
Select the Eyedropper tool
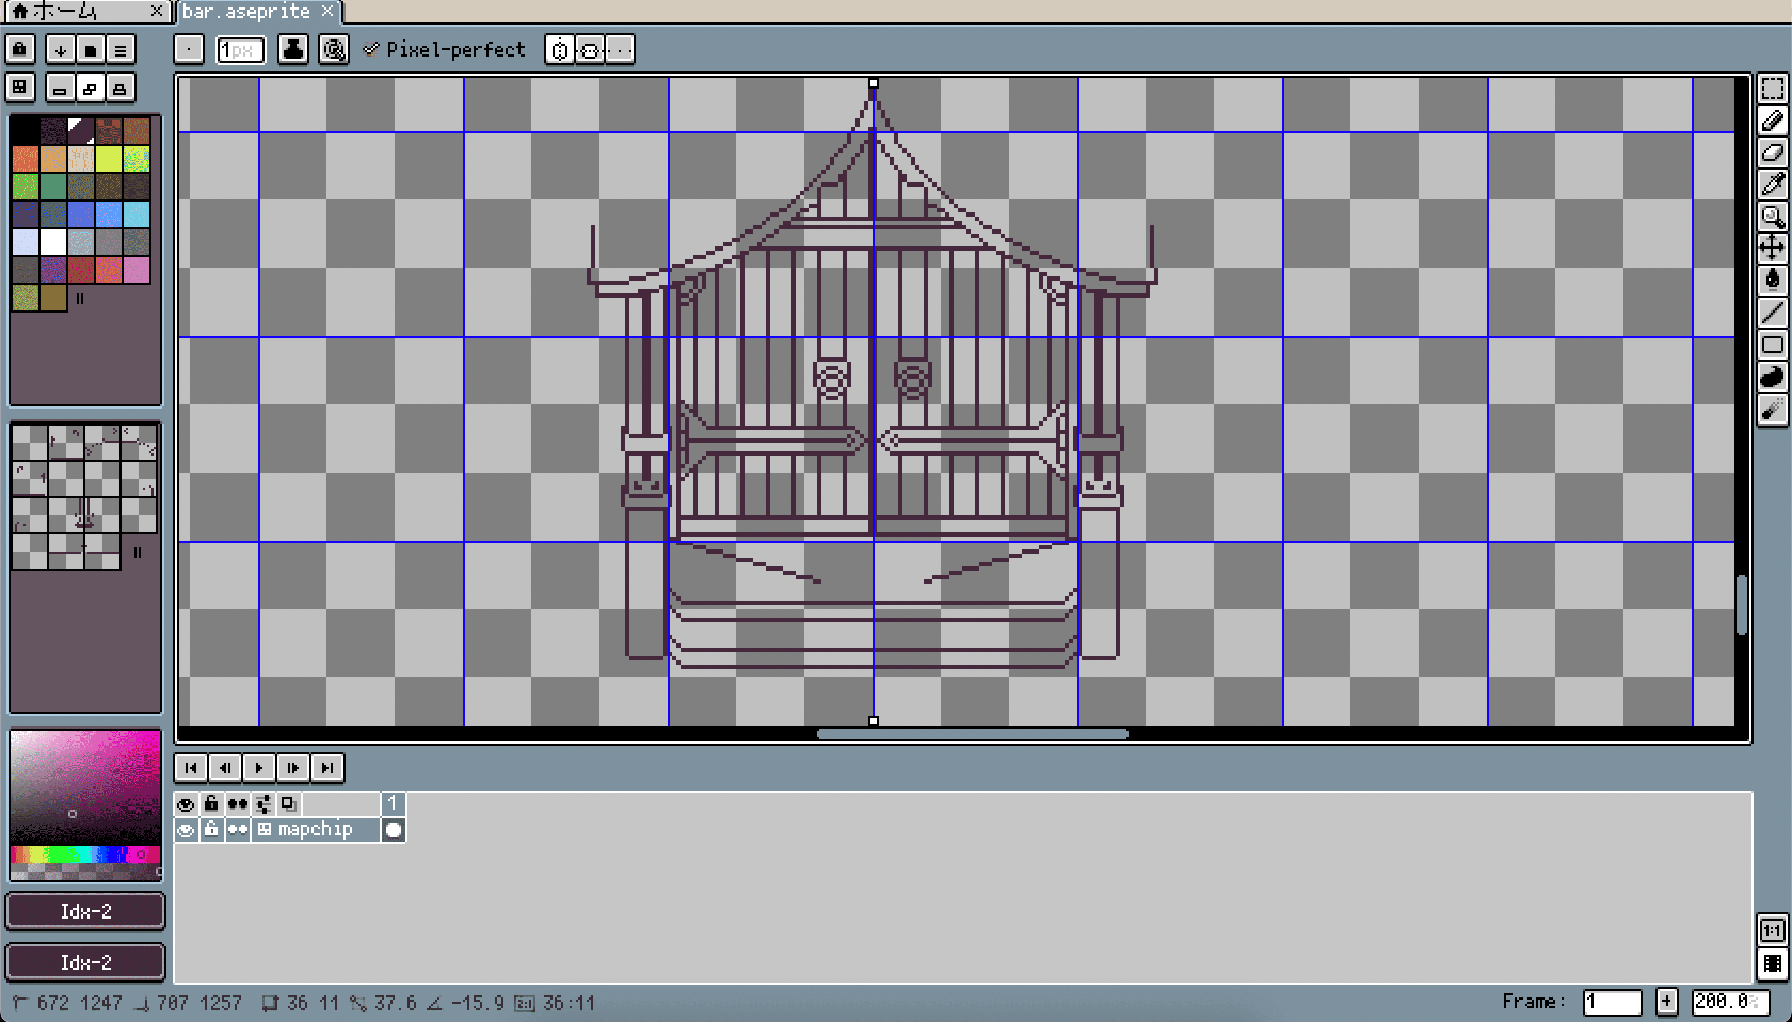coord(1772,184)
